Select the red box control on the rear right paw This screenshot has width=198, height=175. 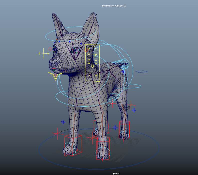124,130
